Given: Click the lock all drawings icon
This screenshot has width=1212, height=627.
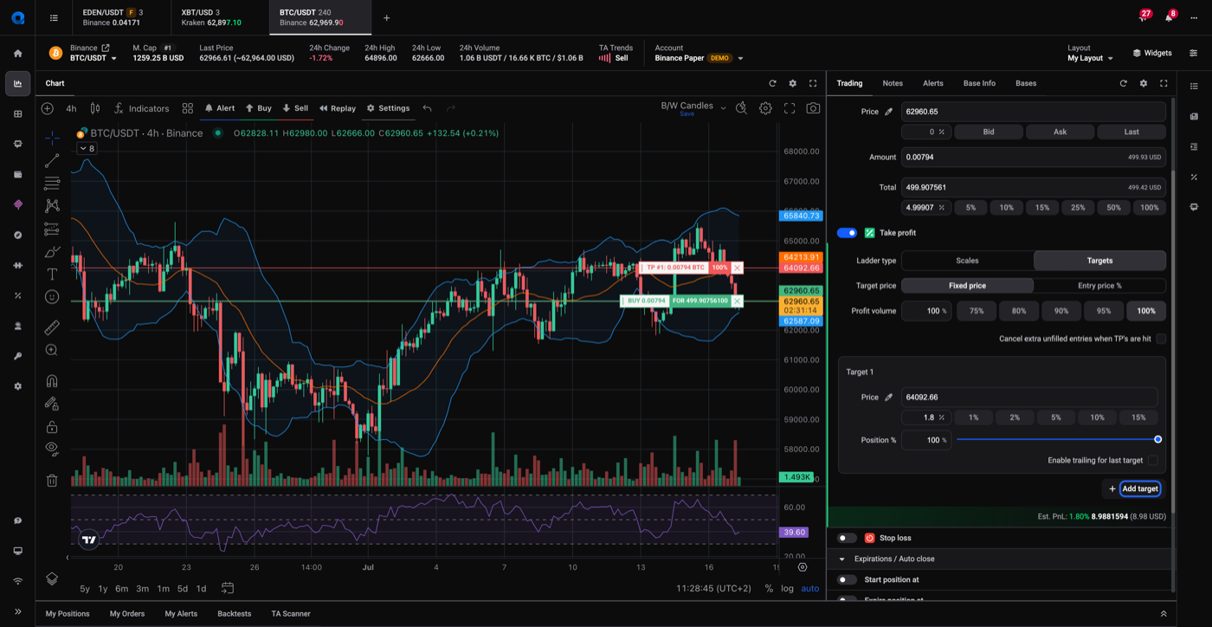Looking at the screenshot, I should [x=52, y=426].
